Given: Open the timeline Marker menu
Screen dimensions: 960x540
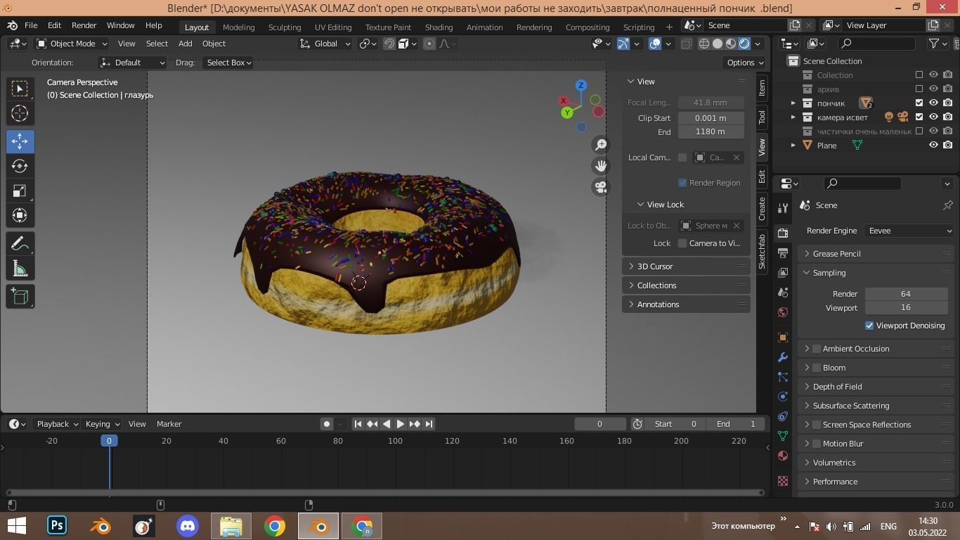Looking at the screenshot, I should (169, 424).
